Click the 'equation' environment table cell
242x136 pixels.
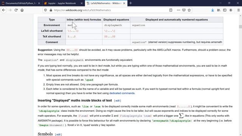tap(177, 25)
